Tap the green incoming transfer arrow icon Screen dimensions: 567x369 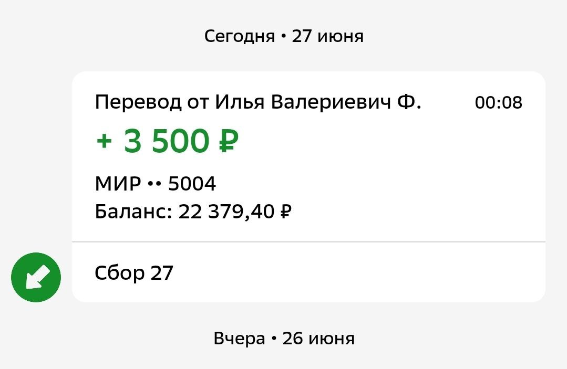36,277
